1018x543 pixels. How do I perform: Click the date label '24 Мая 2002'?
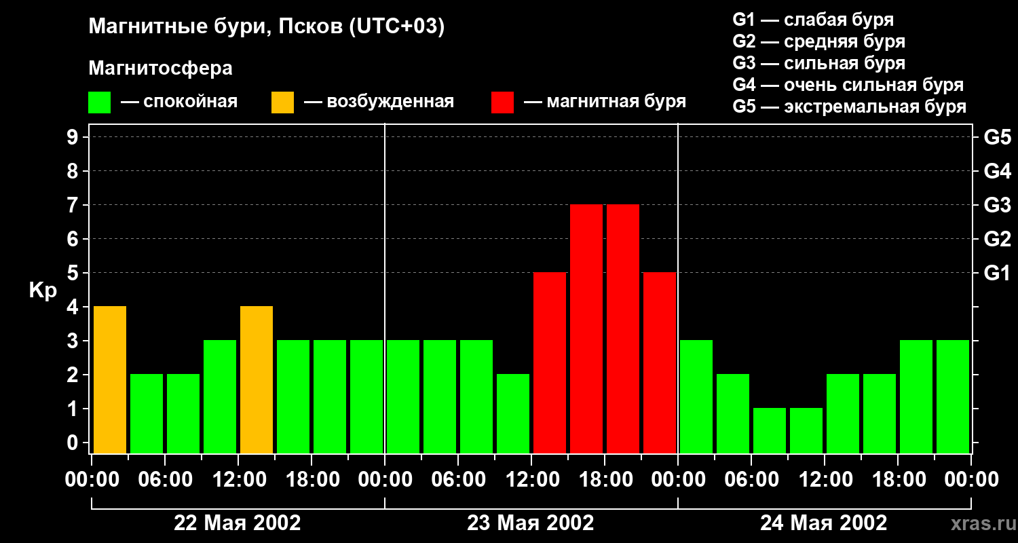point(823,523)
